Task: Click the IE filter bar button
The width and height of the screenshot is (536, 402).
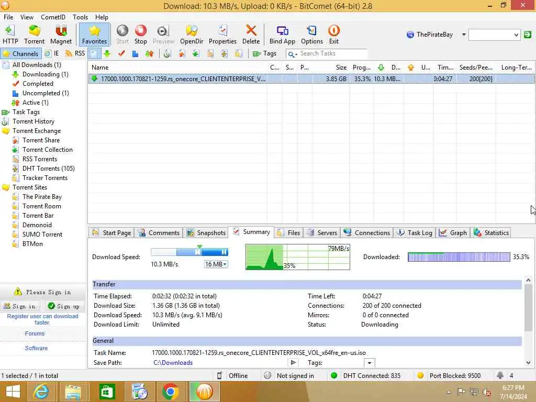Action: [52, 54]
